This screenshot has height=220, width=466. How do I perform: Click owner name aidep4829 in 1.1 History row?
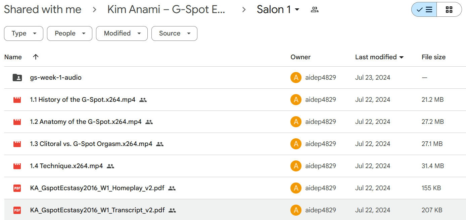321,99
